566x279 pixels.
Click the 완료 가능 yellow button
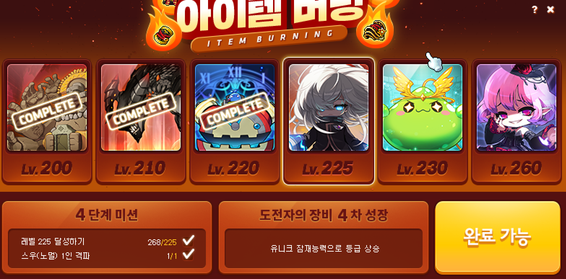[498, 236]
